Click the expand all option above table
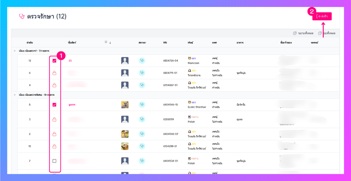Image resolution: width=351 pixels, height=181 pixels. 304,33
